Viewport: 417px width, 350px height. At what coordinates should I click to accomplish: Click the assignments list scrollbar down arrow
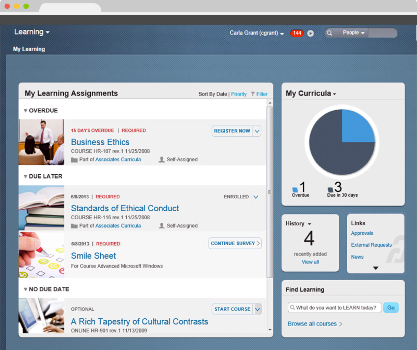[270, 330]
